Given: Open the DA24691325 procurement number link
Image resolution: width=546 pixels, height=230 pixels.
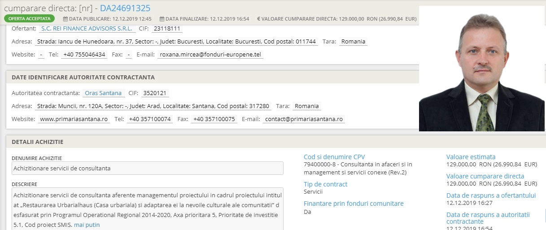Looking at the screenshot, I should pos(125,8).
